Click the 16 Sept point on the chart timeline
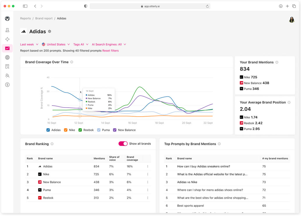301x221 pixels. click(132, 123)
